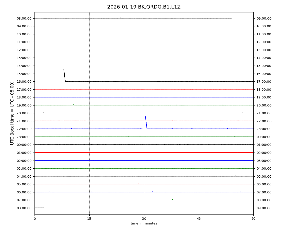Click the plot title BK.QRDG.B1.L1Z
The image size is (288, 238).
(x=144, y=7)
